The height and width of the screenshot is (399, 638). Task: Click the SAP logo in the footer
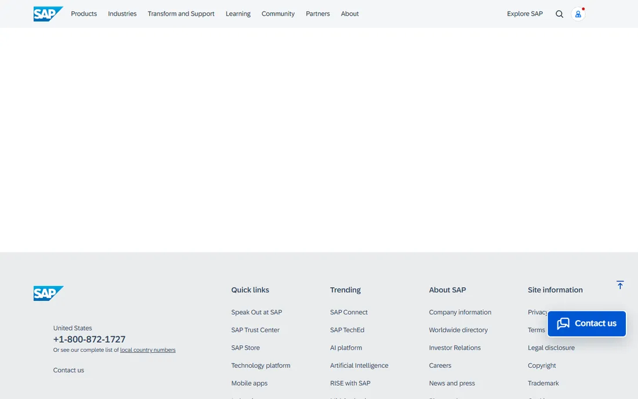[48, 293]
